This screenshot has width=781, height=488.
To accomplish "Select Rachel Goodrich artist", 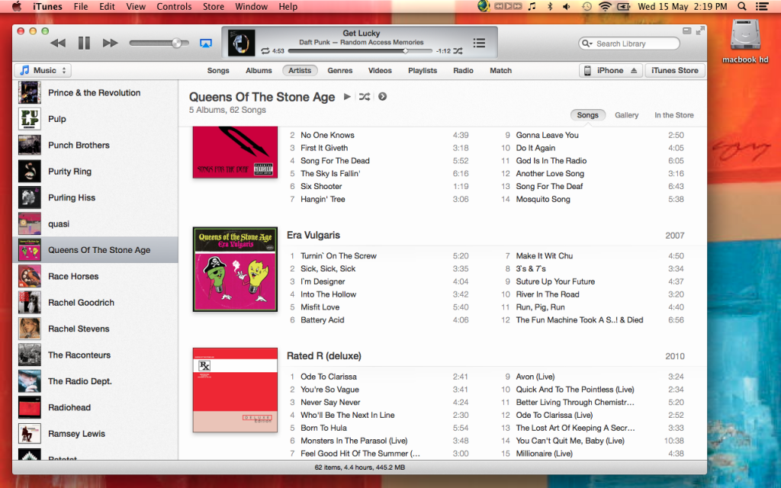I will click(95, 302).
